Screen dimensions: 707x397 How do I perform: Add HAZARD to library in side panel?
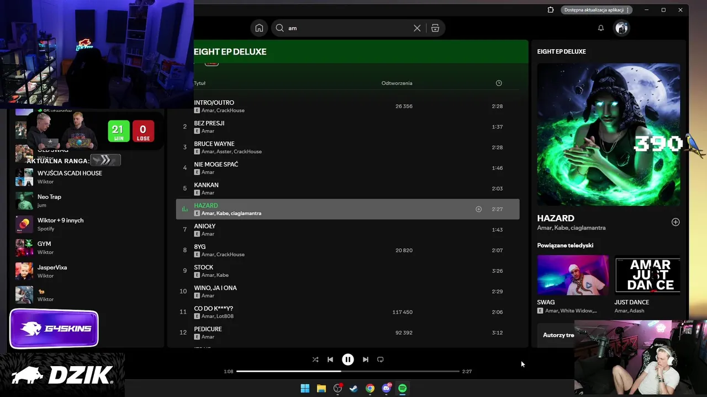coord(676,222)
